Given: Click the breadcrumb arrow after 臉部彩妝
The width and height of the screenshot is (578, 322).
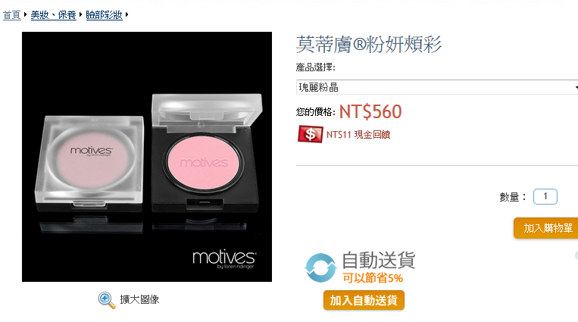Looking at the screenshot, I should [127, 14].
